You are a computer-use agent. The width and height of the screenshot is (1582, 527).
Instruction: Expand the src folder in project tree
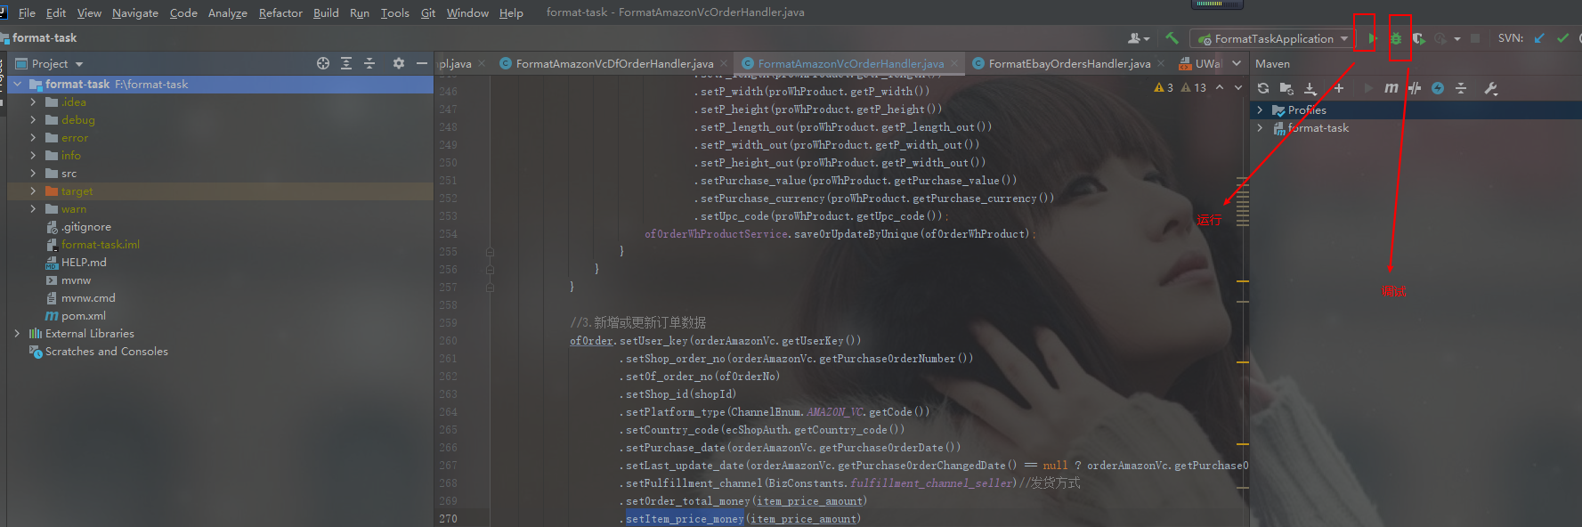click(x=33, y=174)
